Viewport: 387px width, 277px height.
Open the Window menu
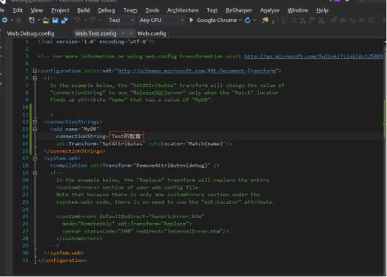(298, 11)
